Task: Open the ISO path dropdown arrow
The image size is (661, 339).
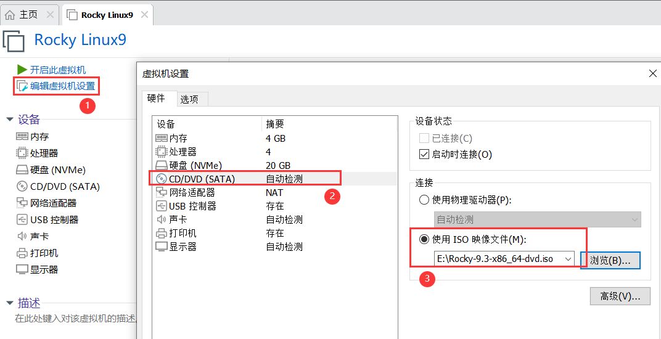Action: (x=569, y=258)
